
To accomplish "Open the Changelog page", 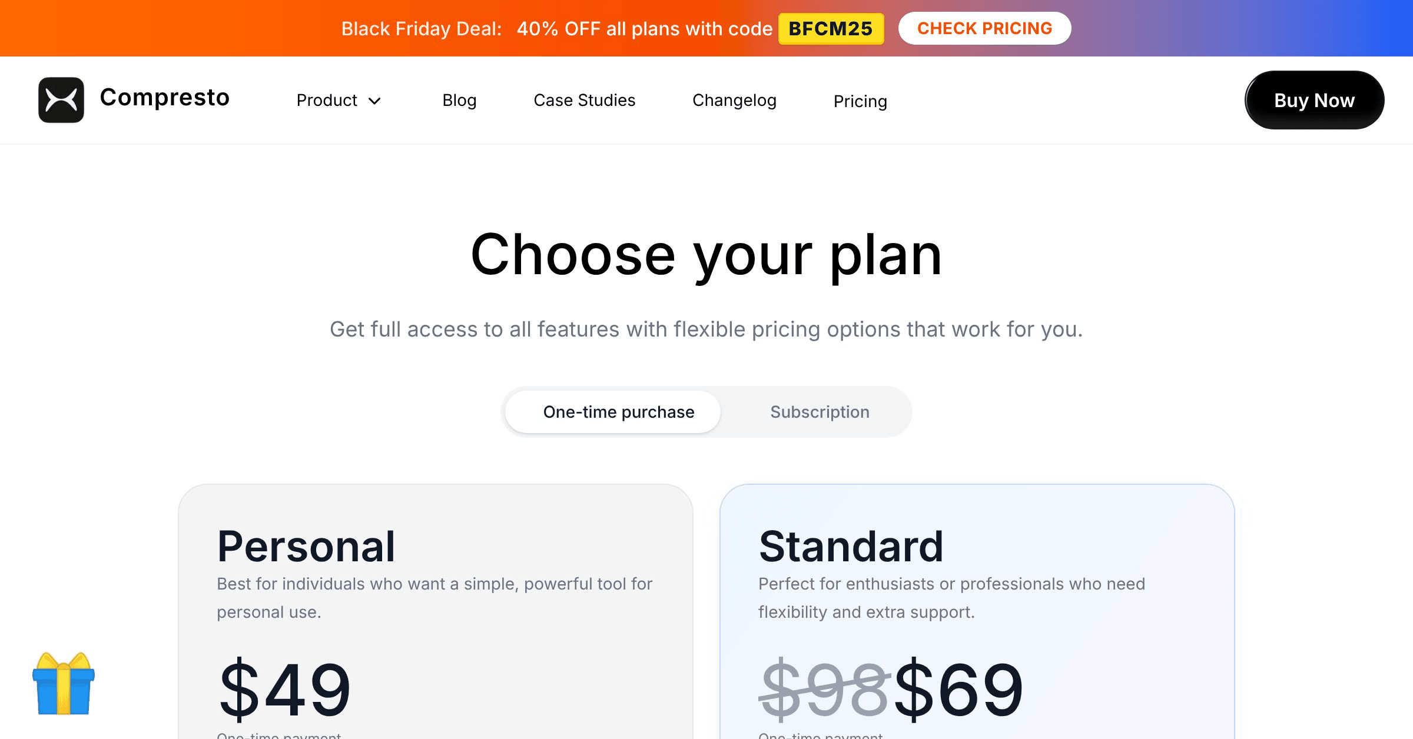I will (x=734, y=101).
